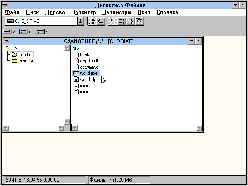Open the Диск menu

click(x=32, y=12)
